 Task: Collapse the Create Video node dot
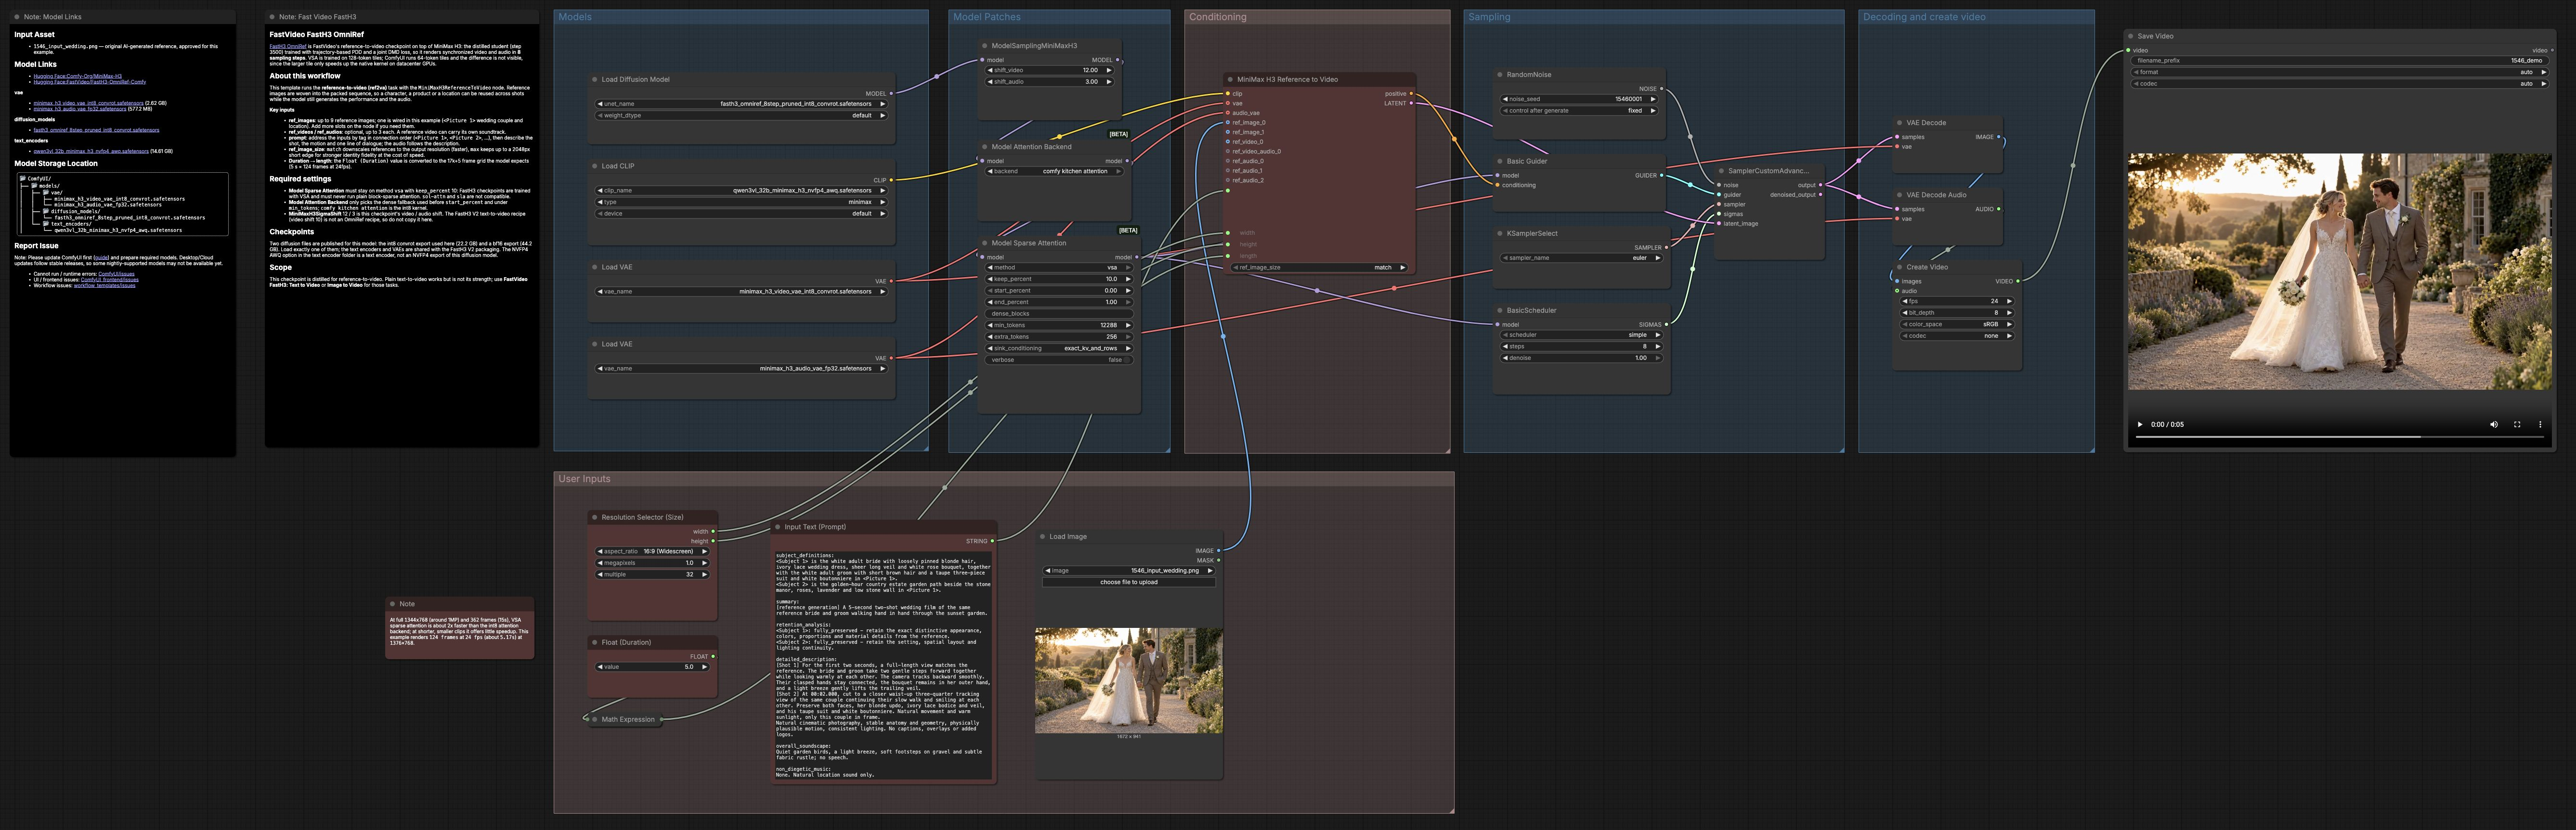(x=1899, y=267)
